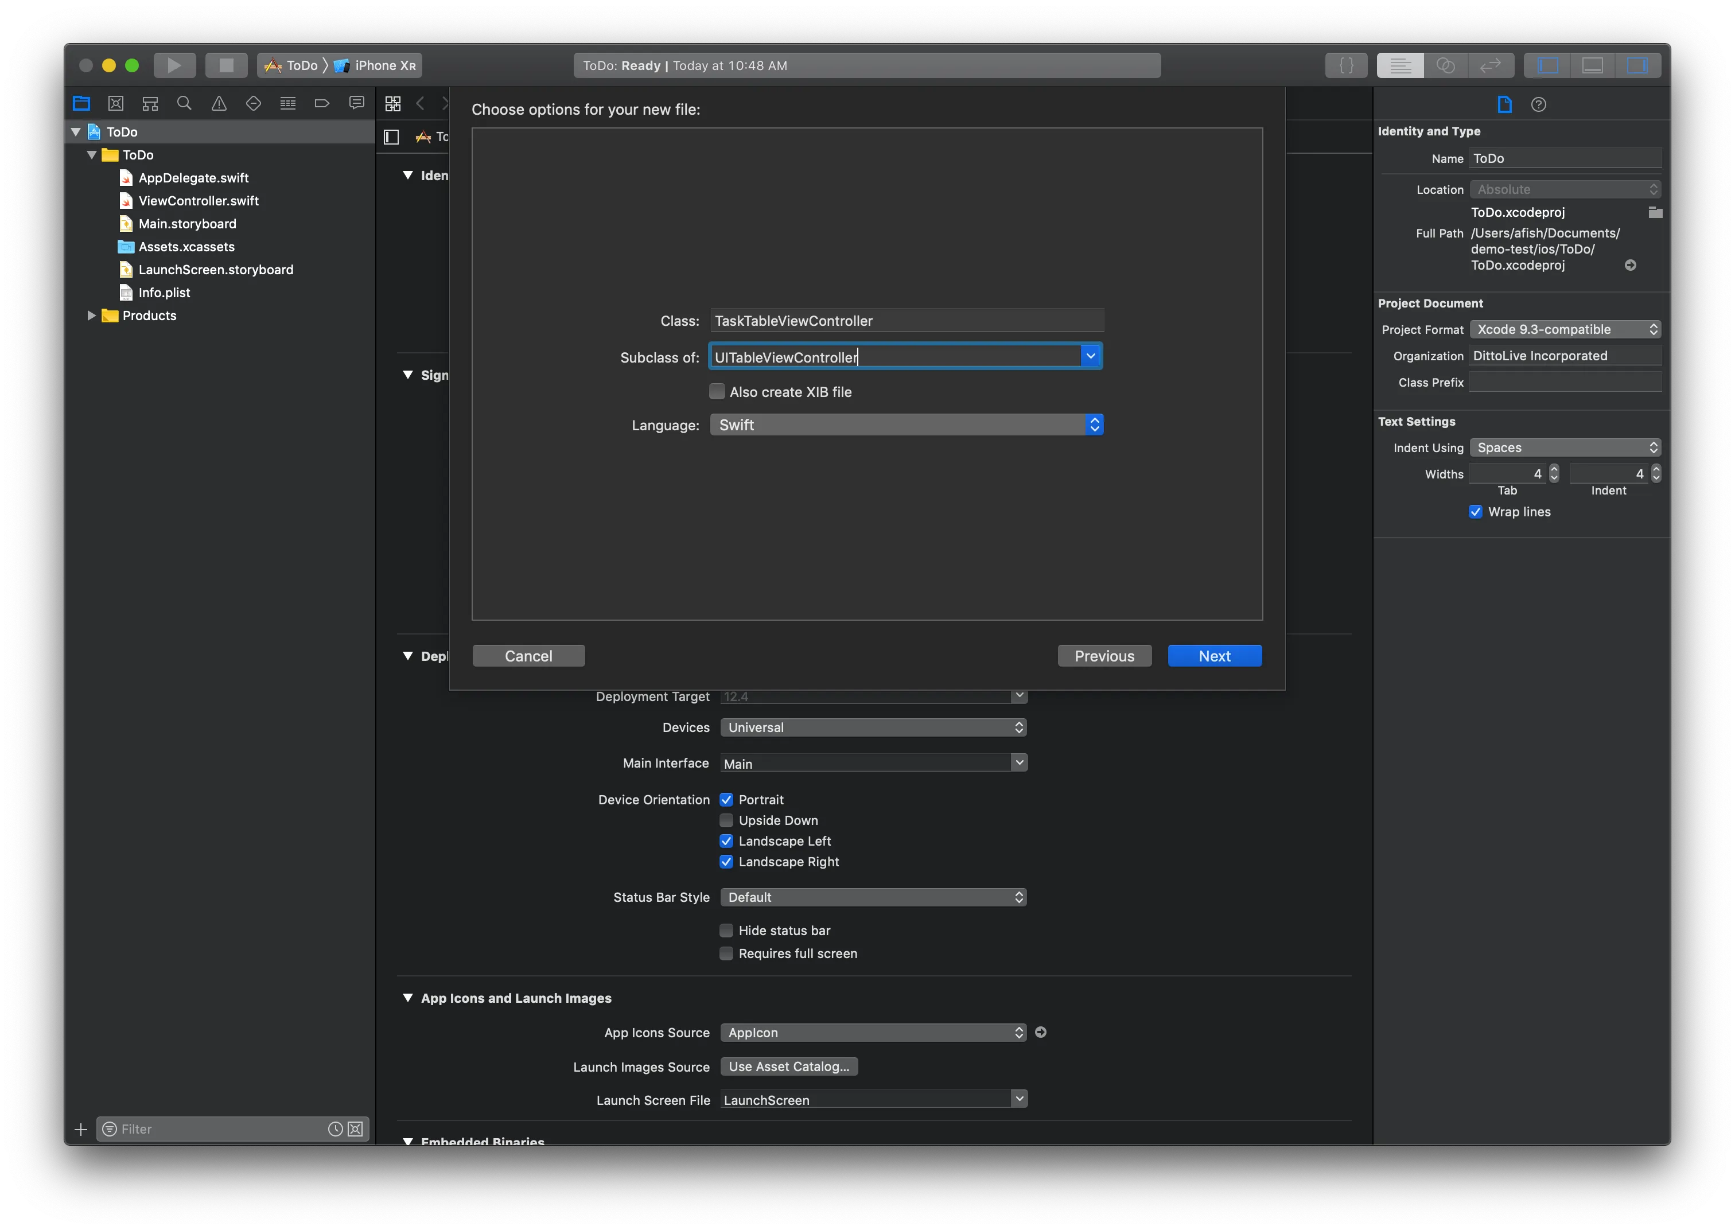Select ViewController.swift file

pyautogui.click(x=199, y=201)
